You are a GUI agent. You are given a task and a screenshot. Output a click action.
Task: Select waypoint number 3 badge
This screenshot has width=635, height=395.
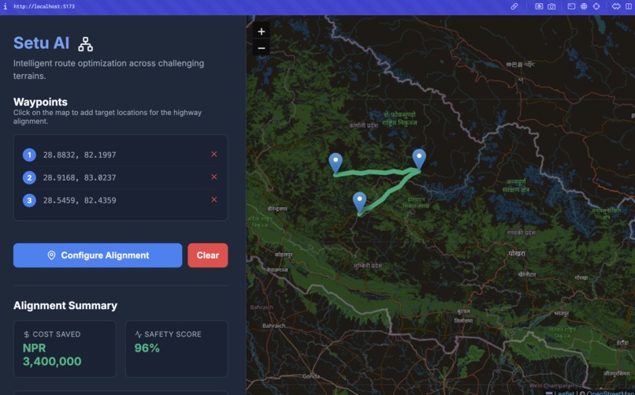[29, 200]
